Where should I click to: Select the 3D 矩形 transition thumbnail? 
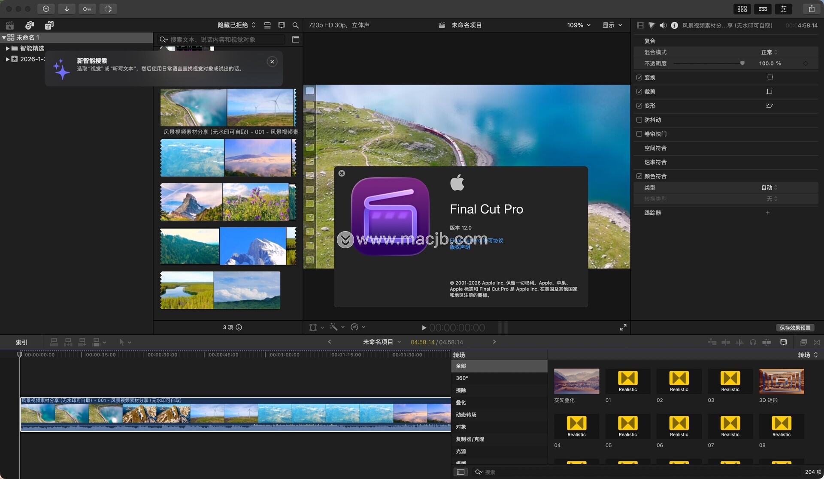pos(781,381)
